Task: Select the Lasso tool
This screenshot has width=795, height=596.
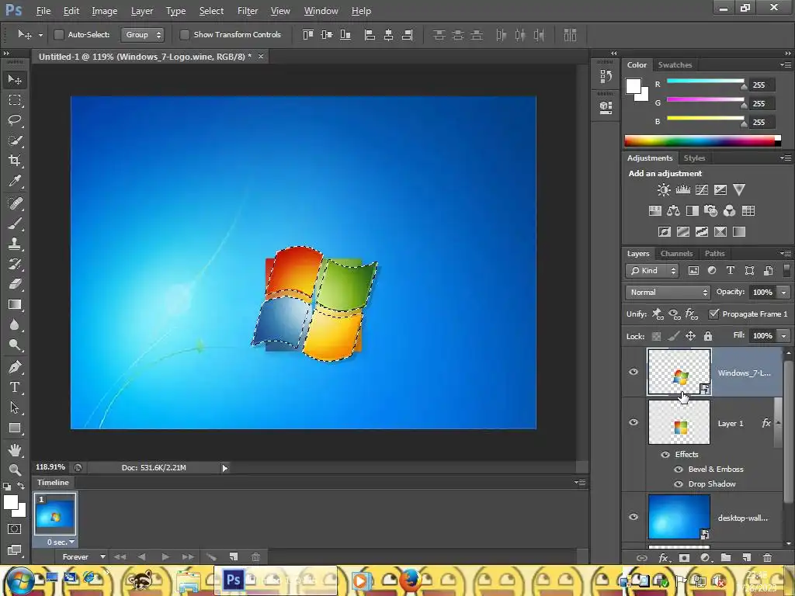Action: pos(15,120)
